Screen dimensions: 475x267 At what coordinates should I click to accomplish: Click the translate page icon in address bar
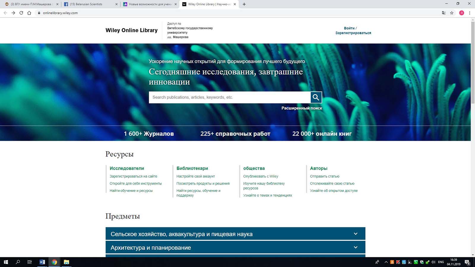(444, 13)
